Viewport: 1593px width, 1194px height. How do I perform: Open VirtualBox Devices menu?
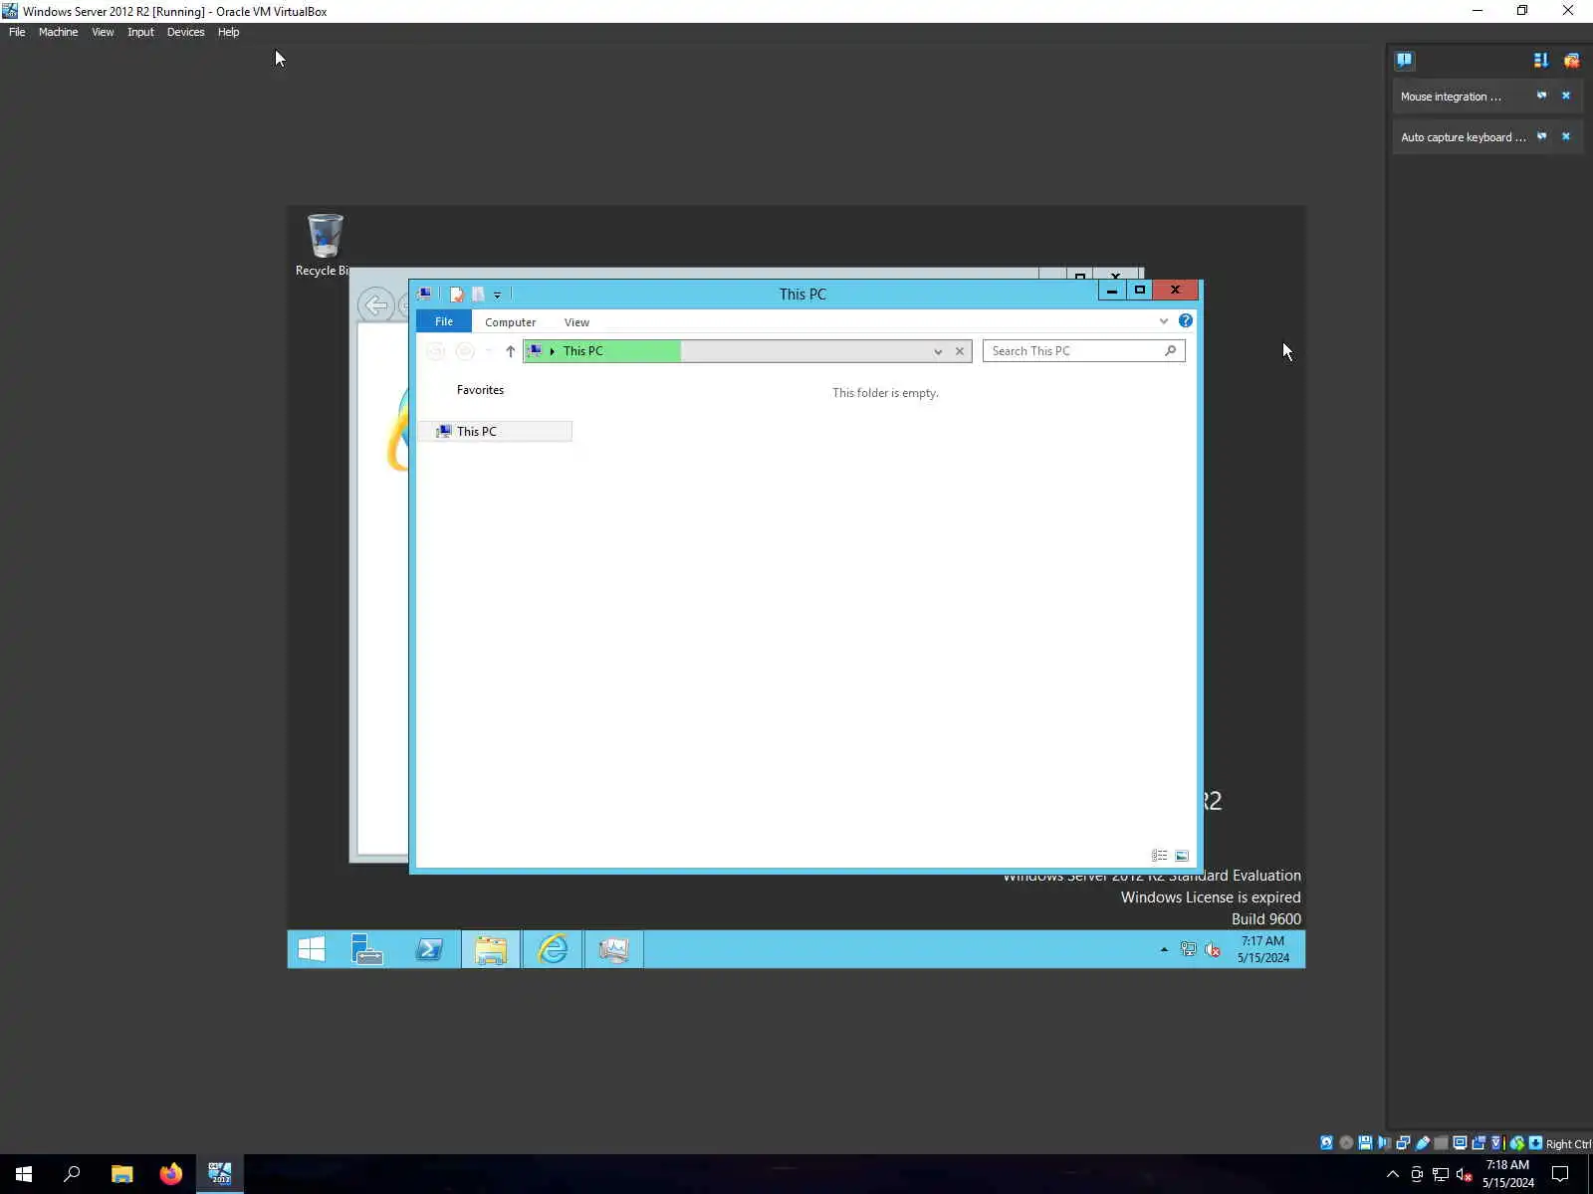pyautogui.click(x=185, y=32)
